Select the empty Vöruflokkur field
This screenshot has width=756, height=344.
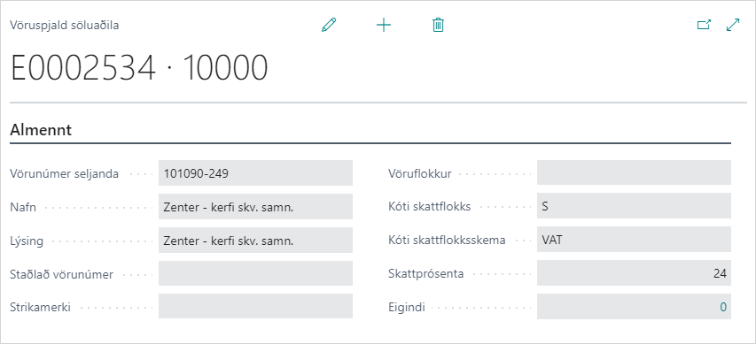point(634,172)
